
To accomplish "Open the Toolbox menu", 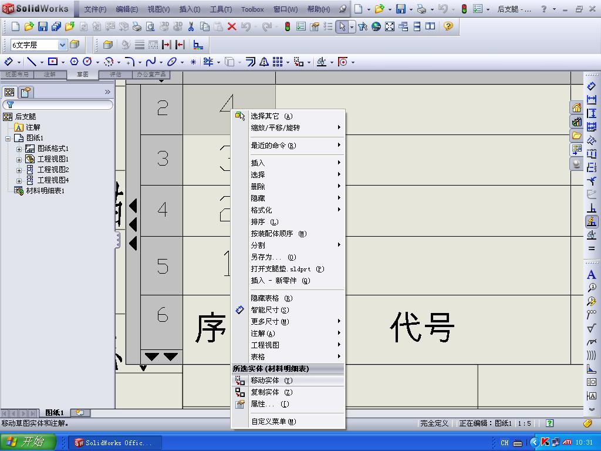I will [x=252, y=9].
